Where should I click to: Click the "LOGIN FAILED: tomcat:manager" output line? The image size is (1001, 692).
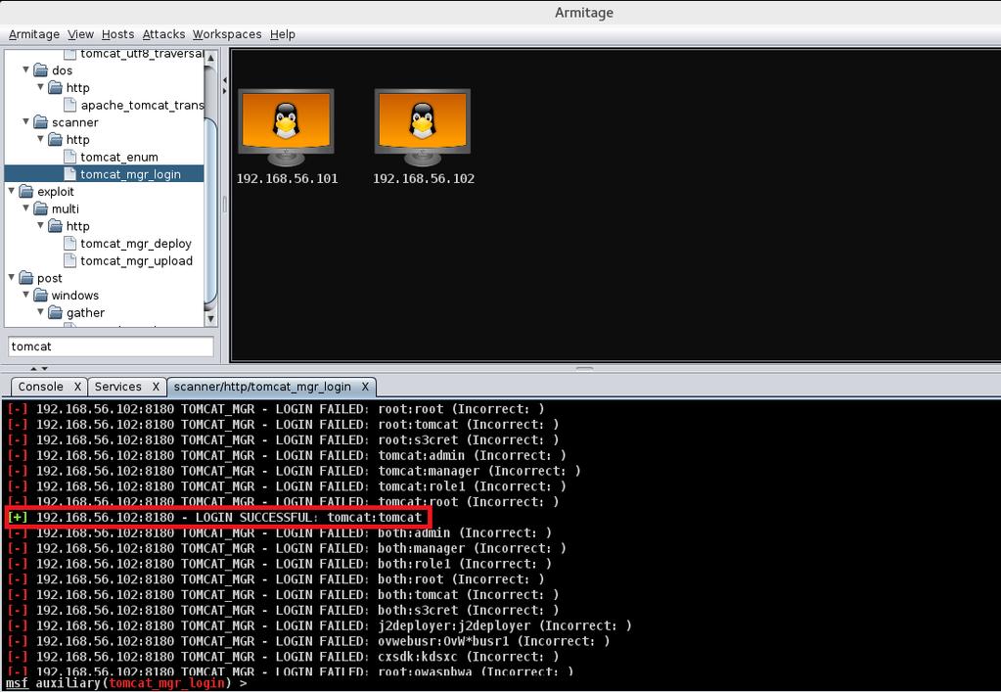pos(294,471)
